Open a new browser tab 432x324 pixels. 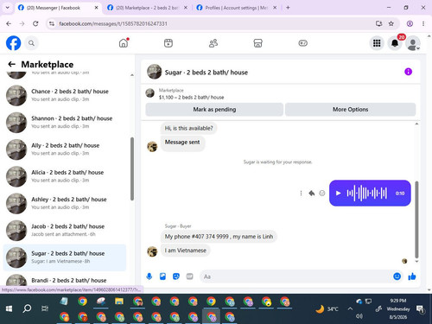(x=288, y=8)
